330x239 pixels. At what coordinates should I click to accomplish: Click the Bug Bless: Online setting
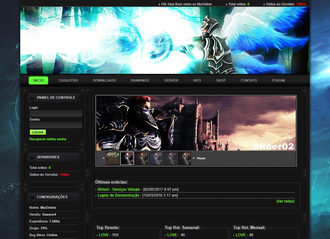coord(43,235)
